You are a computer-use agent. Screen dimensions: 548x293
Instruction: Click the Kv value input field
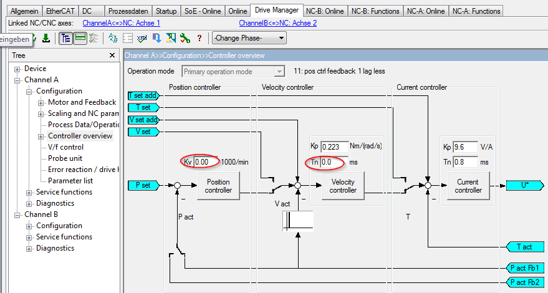[x=206, y=162]
